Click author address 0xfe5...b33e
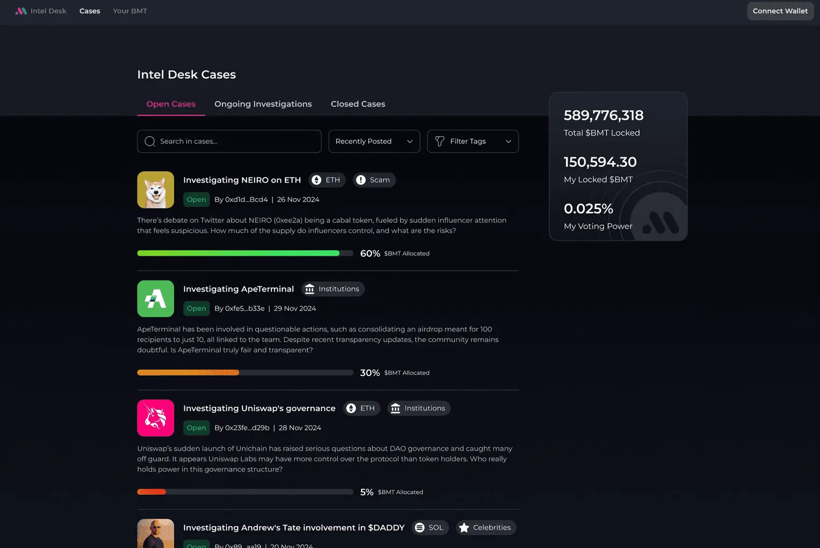820x548 pixels. 244,308
